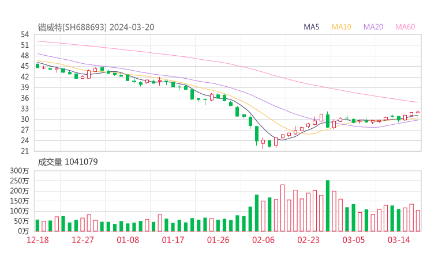Click the MA5 legend label
Screen dimensions: 427x253
[x=311, y=27]
